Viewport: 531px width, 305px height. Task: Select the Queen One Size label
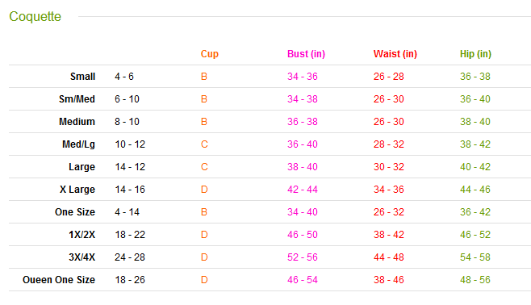[59, 280]
